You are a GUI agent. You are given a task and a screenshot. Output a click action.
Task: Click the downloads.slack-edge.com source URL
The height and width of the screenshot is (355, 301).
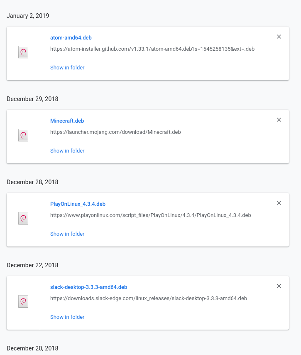coord(149,298)
